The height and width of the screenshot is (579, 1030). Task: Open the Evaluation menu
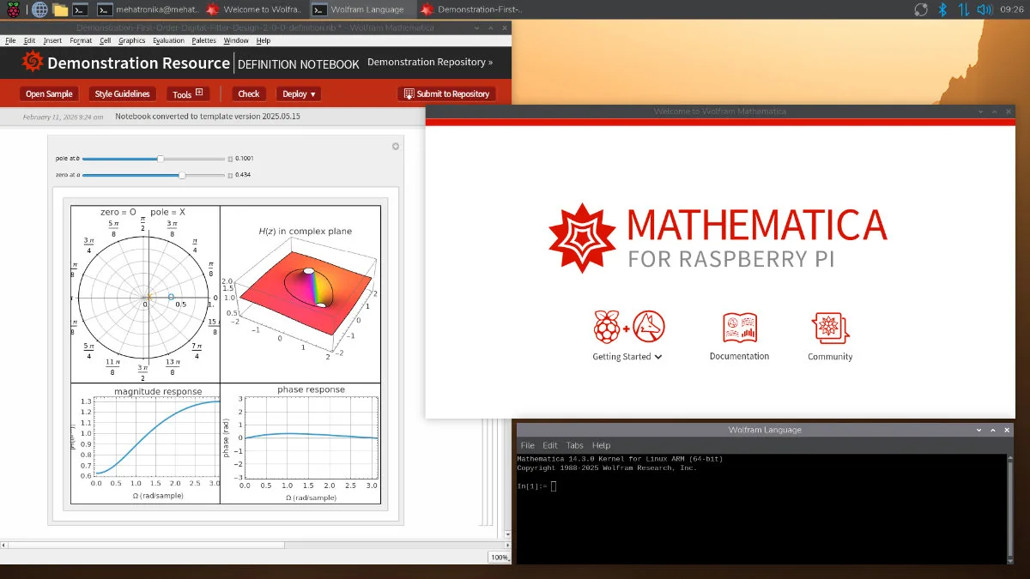[168, 40]
